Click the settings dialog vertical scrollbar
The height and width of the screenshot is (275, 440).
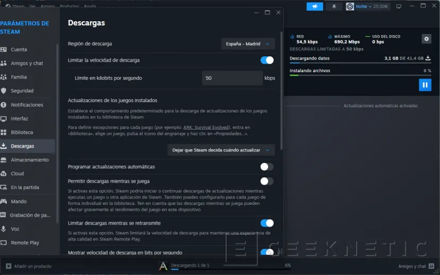click(281, 91)
